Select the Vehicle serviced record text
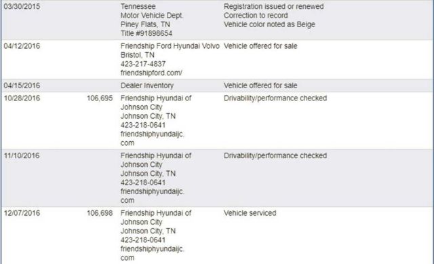The image size is (434, 264). [250, 213]
